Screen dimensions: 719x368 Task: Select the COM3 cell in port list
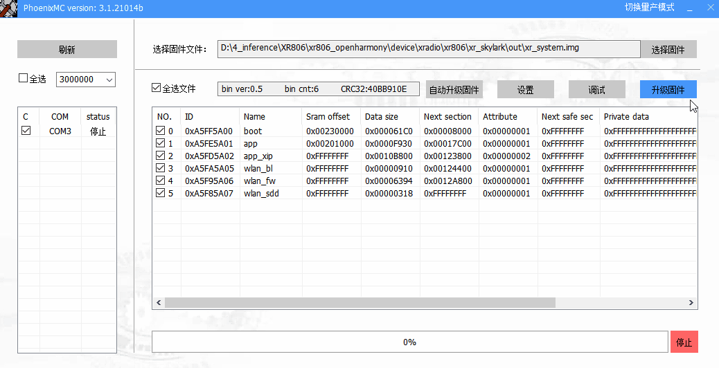tap(60, 131)
